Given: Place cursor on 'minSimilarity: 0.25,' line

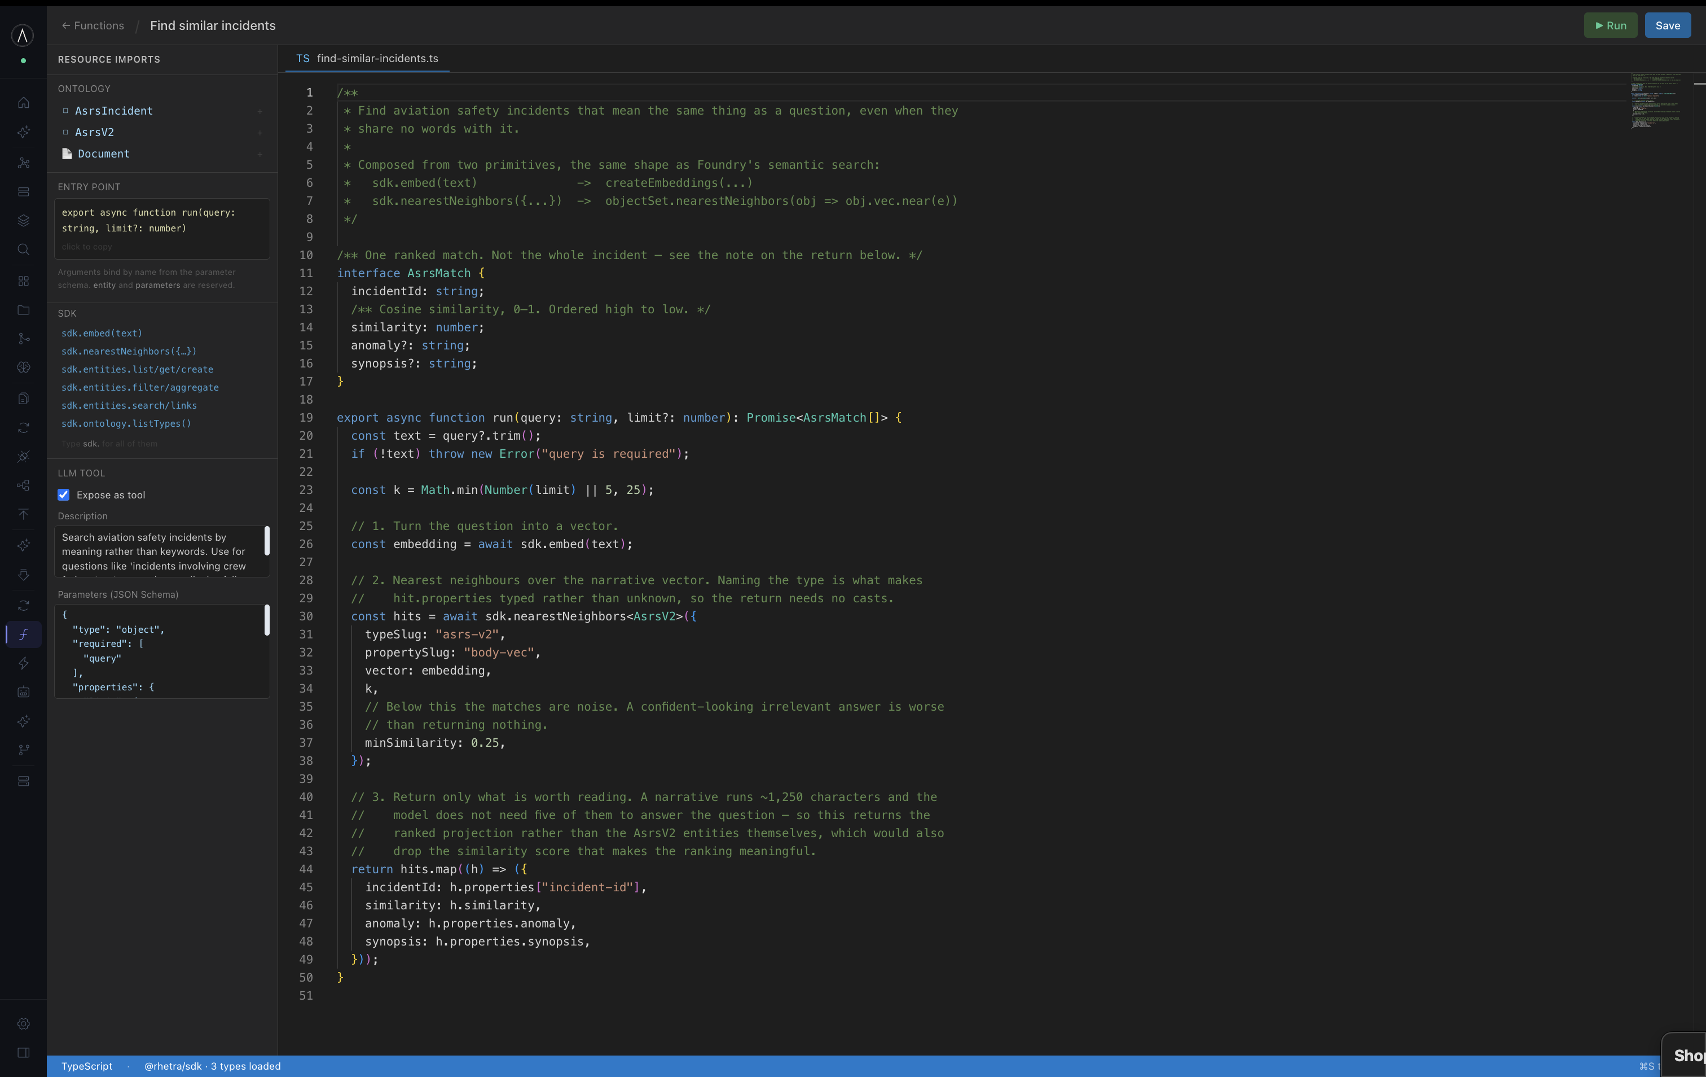Looking at the screenshot, I should click(435, 742).
